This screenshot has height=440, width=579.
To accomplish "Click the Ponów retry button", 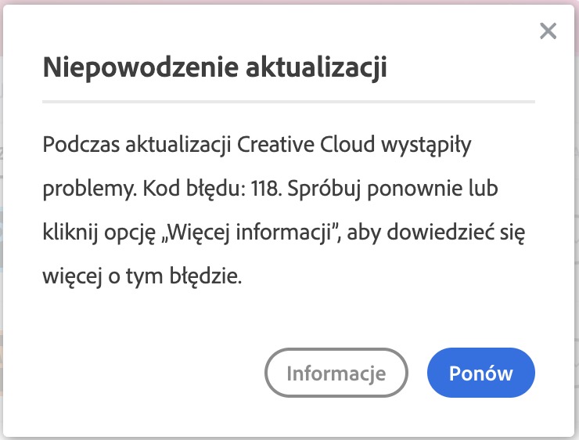I will coord(480,373).
